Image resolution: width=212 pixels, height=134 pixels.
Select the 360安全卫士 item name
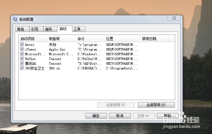tap(35, 68)
